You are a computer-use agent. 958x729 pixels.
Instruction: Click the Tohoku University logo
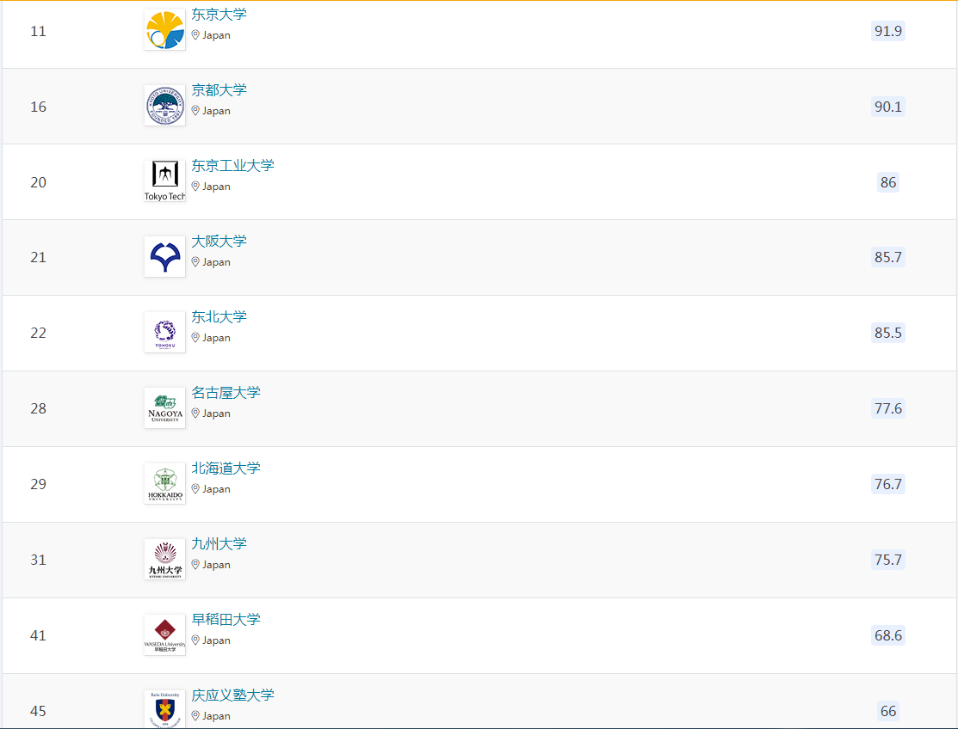tap(165, 333)
